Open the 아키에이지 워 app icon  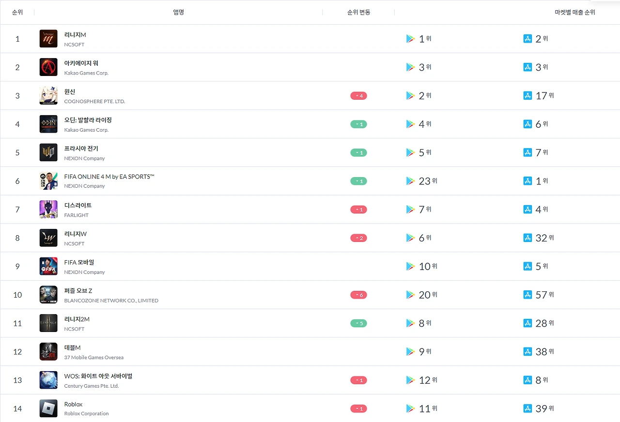coord(48,67)
